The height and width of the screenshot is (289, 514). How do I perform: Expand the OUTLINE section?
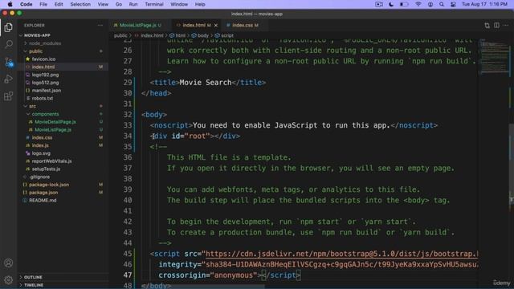[33, 277]
